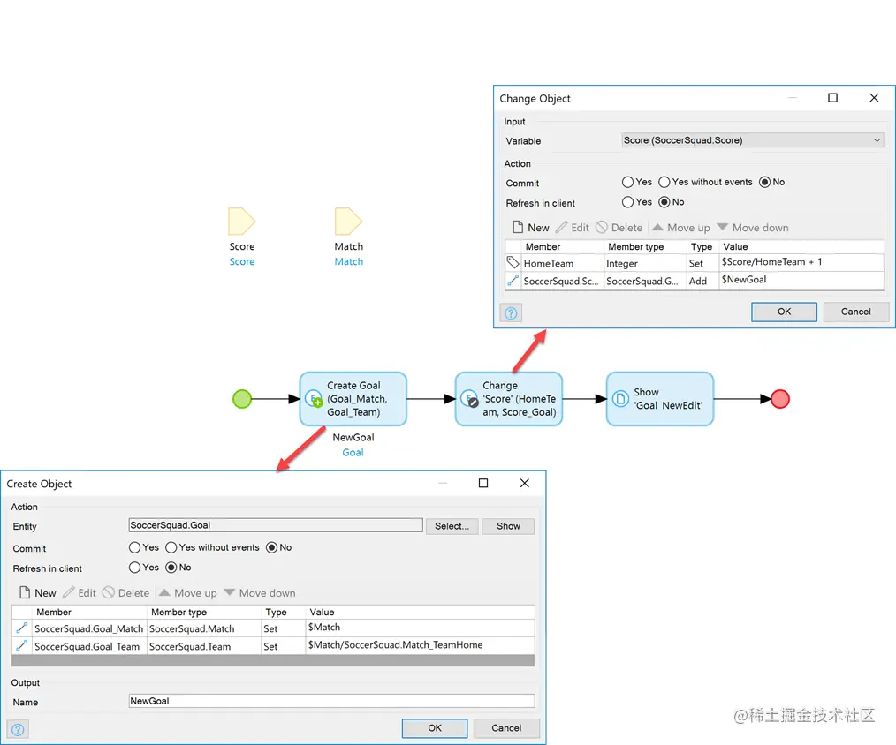Viewport: 896px width, 745px height.
Task: Set Refresh in client No, Create Object
Action: pyautogui.click(x=171, y=568)
